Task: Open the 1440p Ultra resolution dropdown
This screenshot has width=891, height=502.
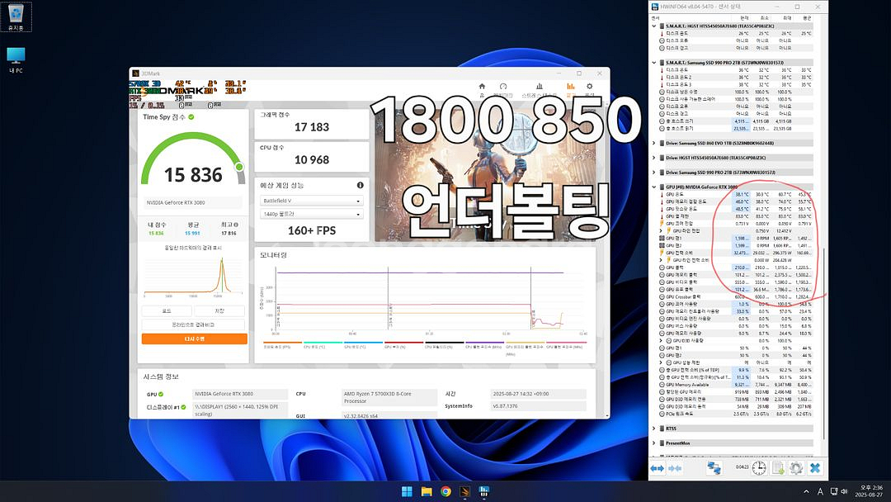Action: [311, 214]
